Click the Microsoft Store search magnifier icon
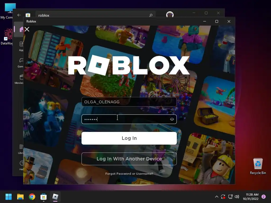Screen dimensions: 271x203 tap(151, 15)
